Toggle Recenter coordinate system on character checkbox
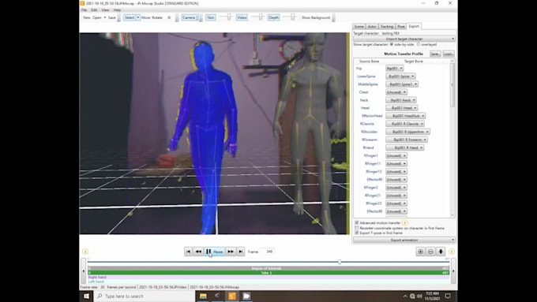Image resolution: width=537 pixels, height=302 pixels. 356,228
